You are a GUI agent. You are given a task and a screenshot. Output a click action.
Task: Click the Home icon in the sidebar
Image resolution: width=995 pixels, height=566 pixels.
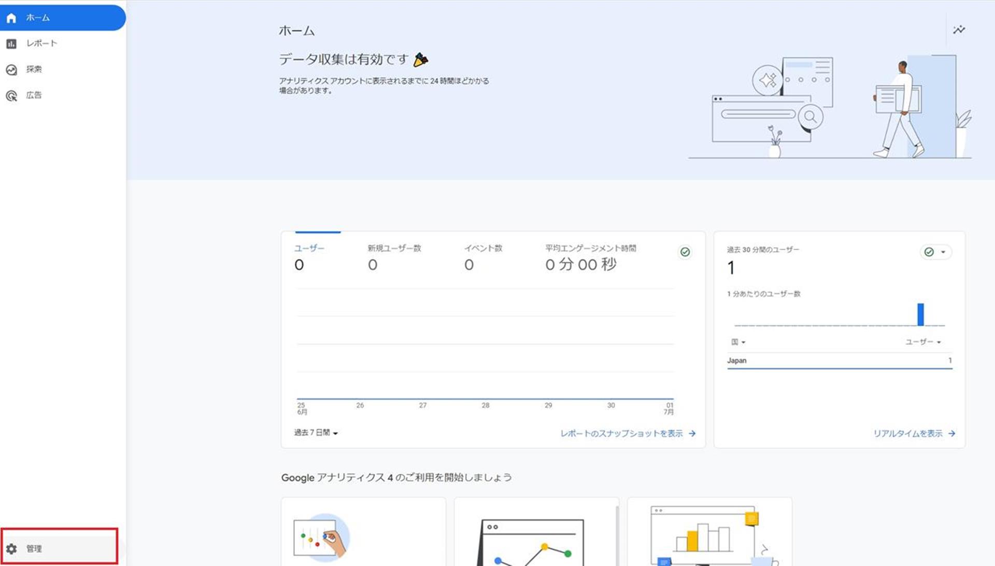click(x=11, y=18)
